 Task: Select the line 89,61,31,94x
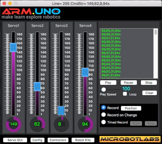click(111, 75)
